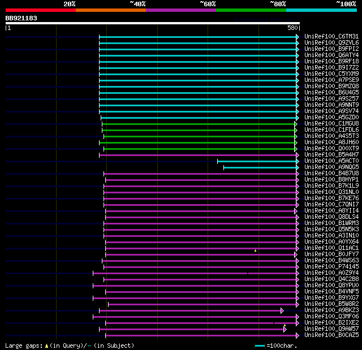Click the UniRef100_A5GZD0 label
362x350 pixels.
pyautogui.click(x=331, y=118)
